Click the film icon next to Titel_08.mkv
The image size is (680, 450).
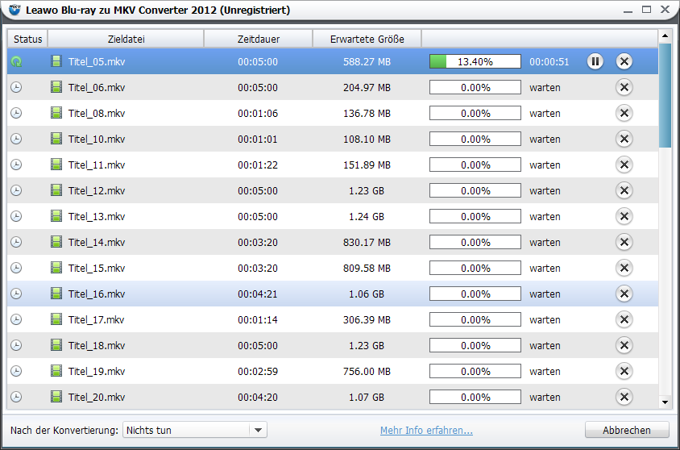[x=56, y=113]
